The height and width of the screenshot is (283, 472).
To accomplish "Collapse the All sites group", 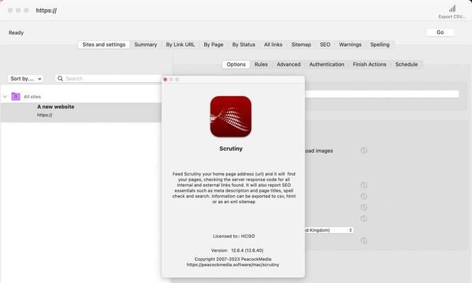I will click(5, 96).
